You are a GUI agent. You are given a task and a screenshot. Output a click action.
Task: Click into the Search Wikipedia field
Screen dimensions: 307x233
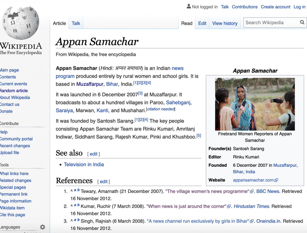[x=271, y=23]
